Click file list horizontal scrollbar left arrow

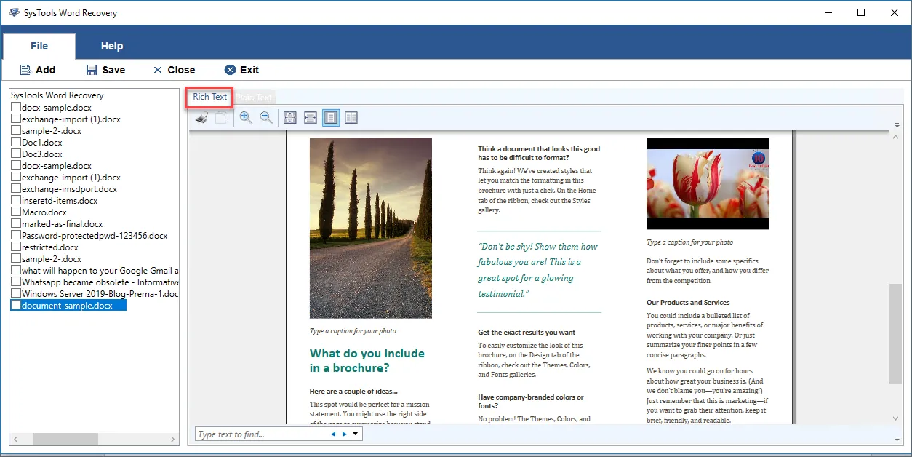tap(15, 440)
